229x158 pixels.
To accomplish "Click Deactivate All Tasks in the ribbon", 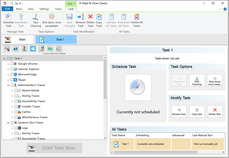I will (124, 21).
